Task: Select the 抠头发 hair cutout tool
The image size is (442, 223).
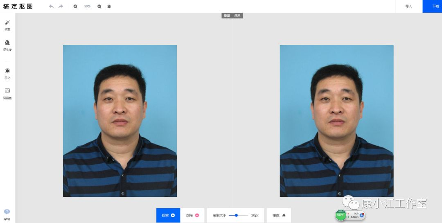Action: point(7,45)
